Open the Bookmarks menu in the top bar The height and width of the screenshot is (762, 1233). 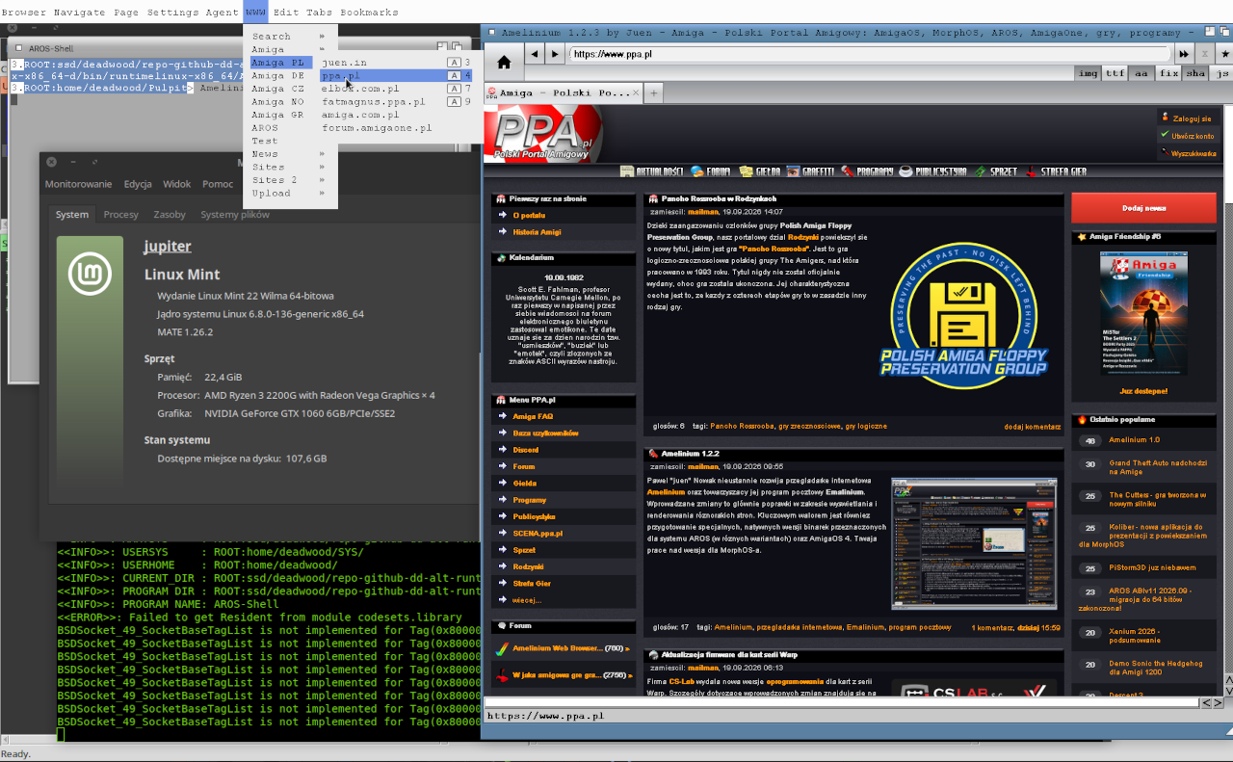tap(369, 13)
